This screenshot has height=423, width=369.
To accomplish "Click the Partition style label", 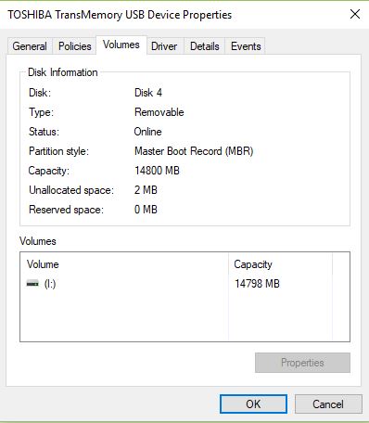I will pos(58,151).
